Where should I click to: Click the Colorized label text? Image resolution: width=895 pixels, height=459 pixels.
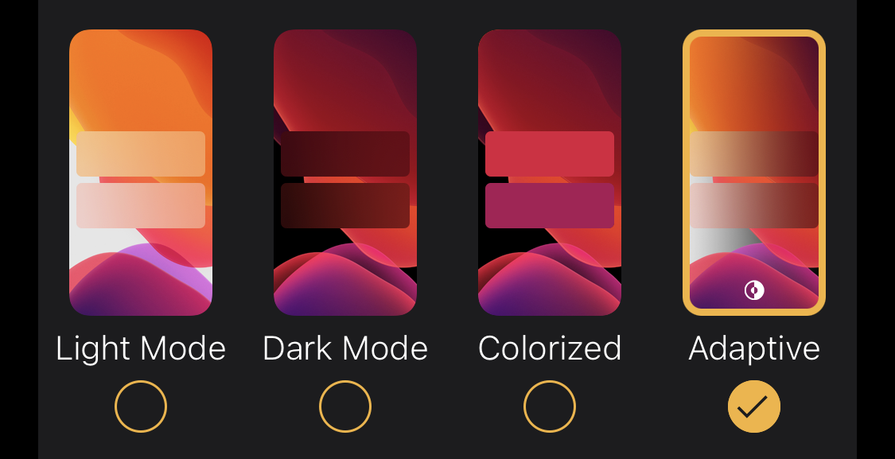click(550, 348)
